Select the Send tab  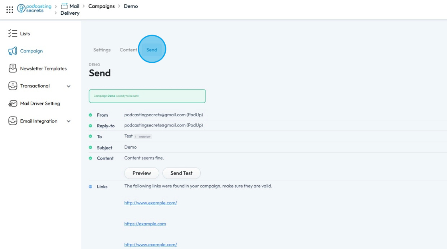click(x=152, y=50)
